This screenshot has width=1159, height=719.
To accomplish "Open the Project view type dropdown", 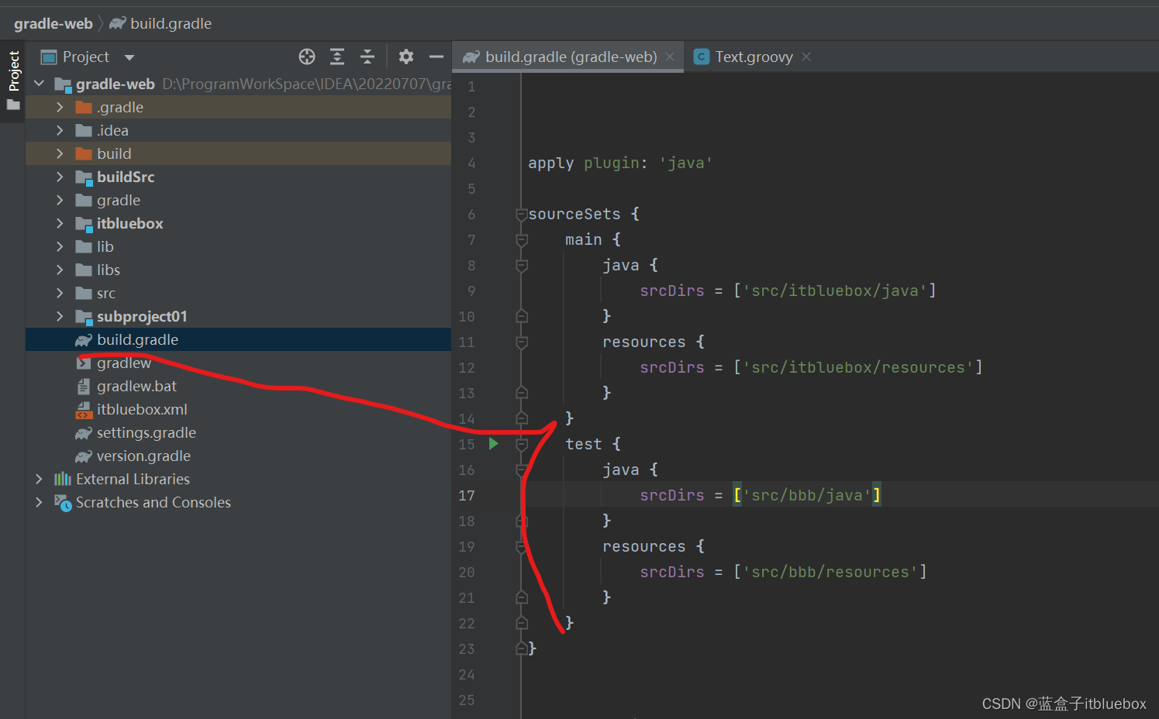I will coord(129,57).
